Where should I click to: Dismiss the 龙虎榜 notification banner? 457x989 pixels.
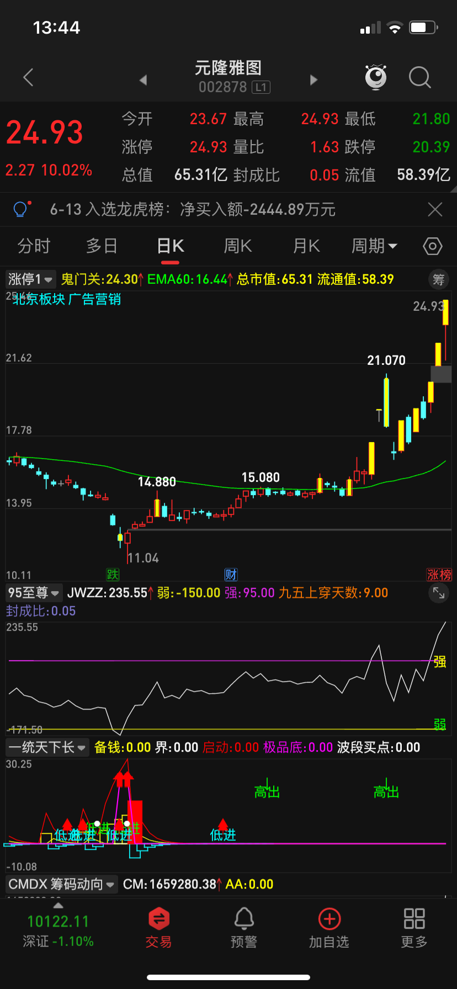435,210
